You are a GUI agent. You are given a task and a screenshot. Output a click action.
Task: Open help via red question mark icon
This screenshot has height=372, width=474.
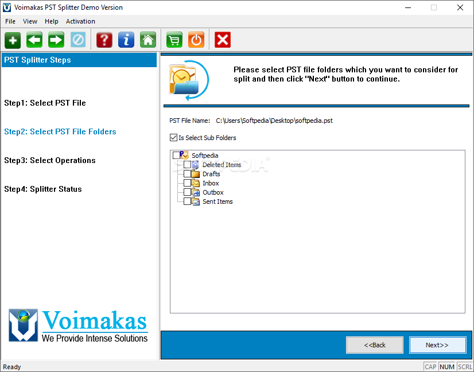tap(104, 40)
